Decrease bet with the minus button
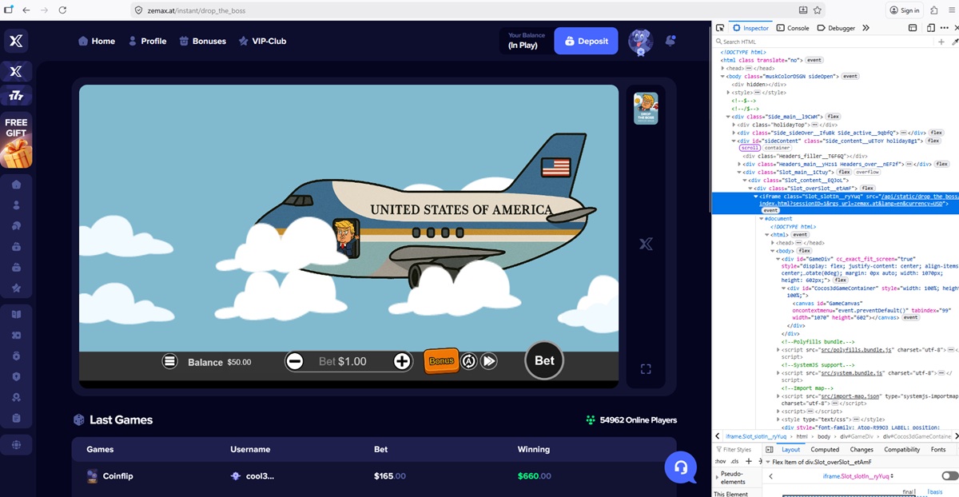The image size is (959, 497). (295, 361)
